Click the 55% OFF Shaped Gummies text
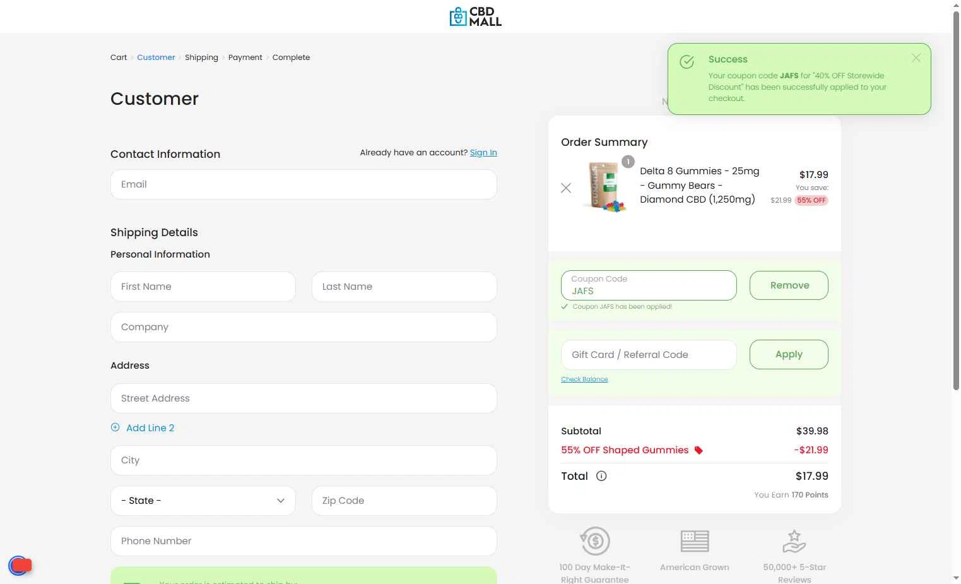The image size is (961, 584). point(625,450)
